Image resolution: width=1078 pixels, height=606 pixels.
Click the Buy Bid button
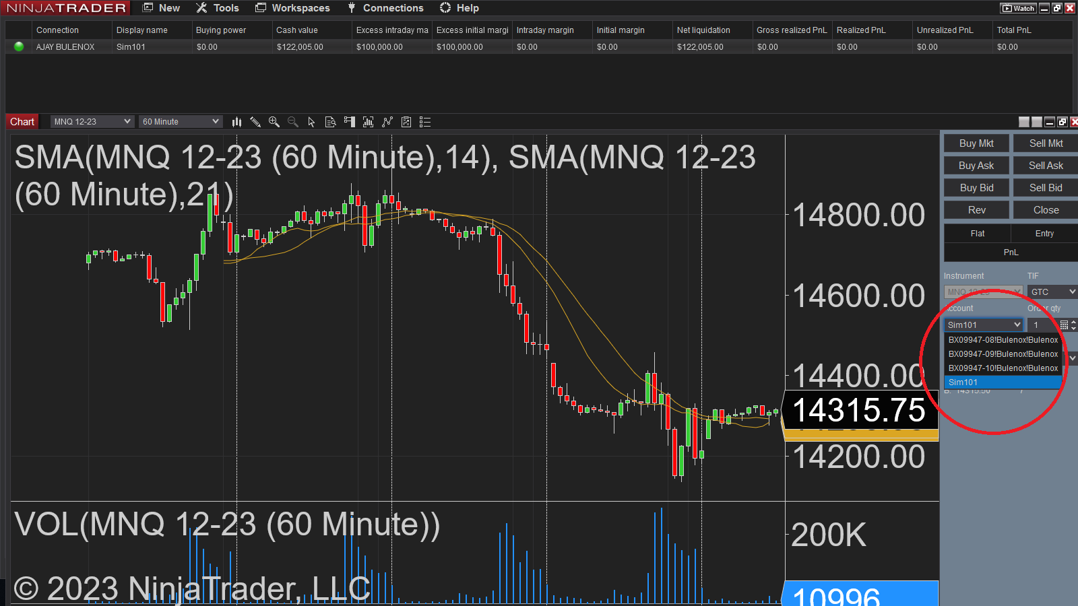[x=976, y=188]
